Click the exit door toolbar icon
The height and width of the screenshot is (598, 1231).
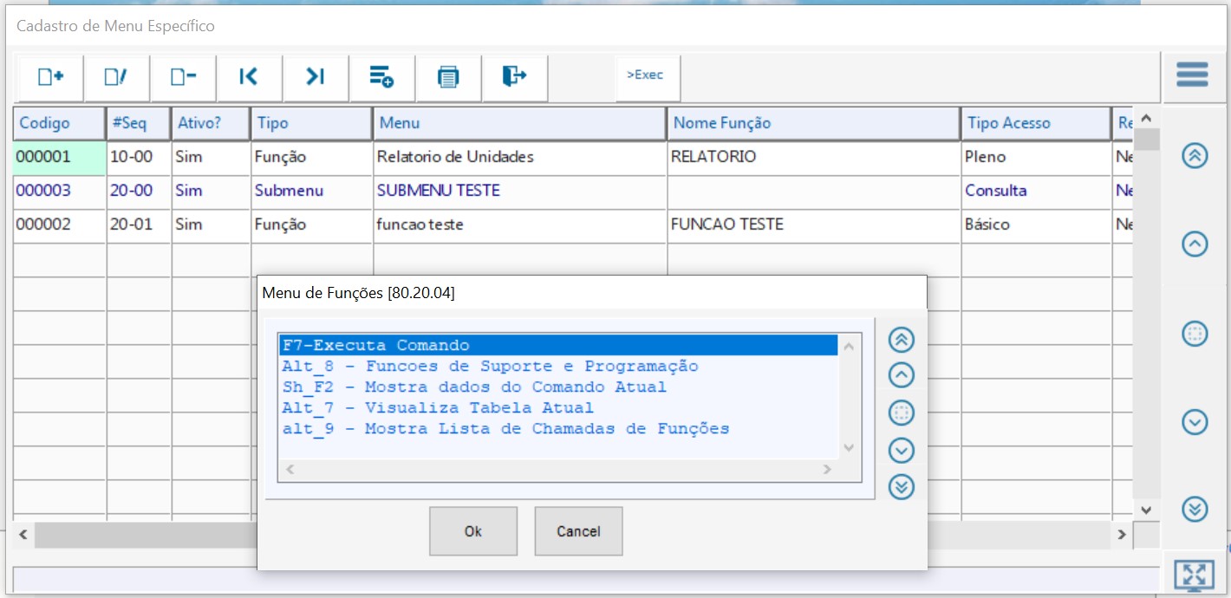point(514,77)
